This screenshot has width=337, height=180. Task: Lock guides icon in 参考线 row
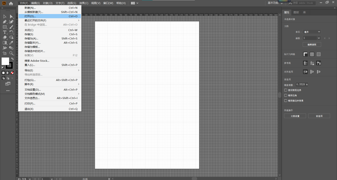(x=312, y=63)
